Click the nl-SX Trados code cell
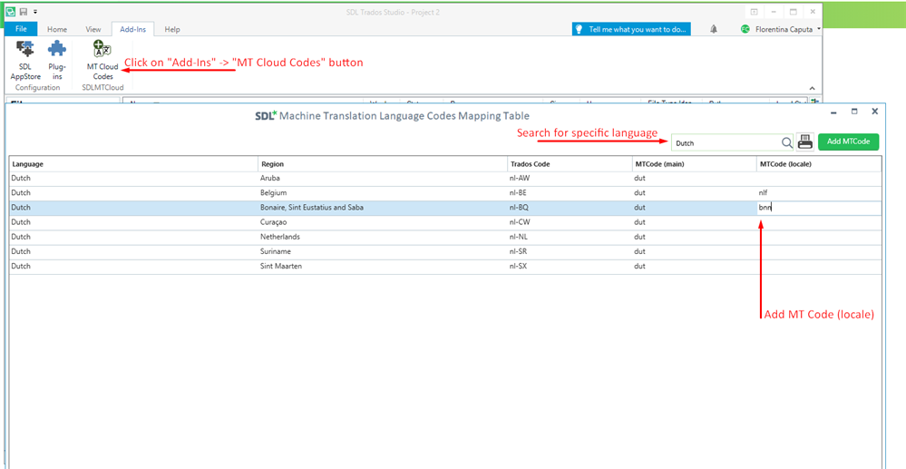The image size is (906, 469). (x=570, y=267)
